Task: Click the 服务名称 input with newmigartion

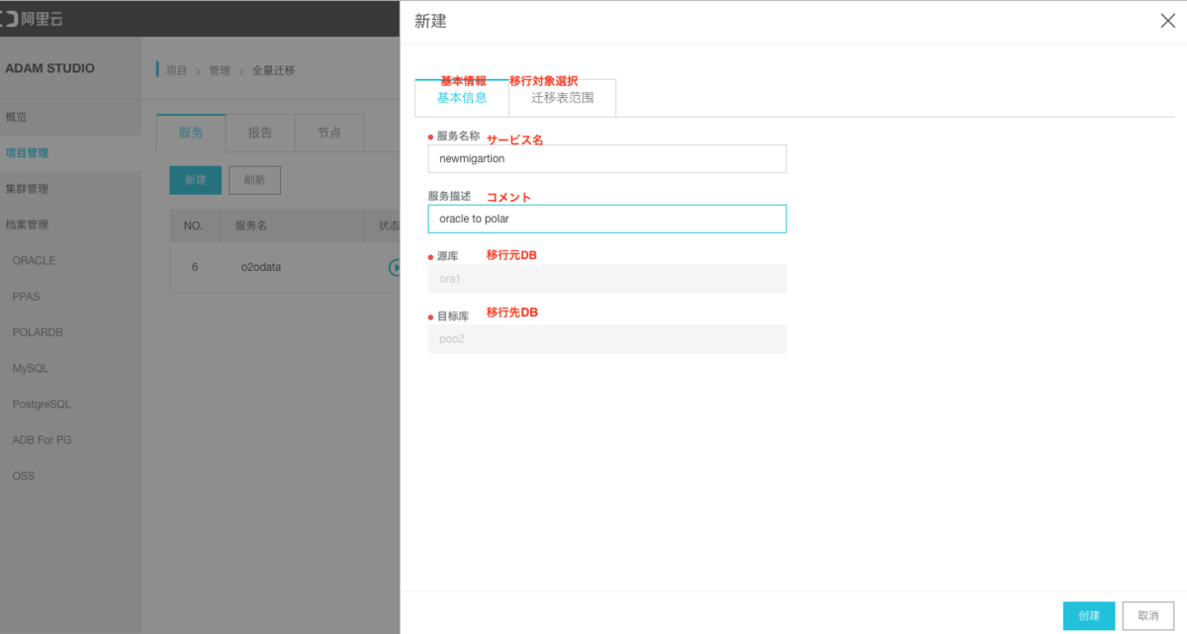Action: tap(607, 158)
